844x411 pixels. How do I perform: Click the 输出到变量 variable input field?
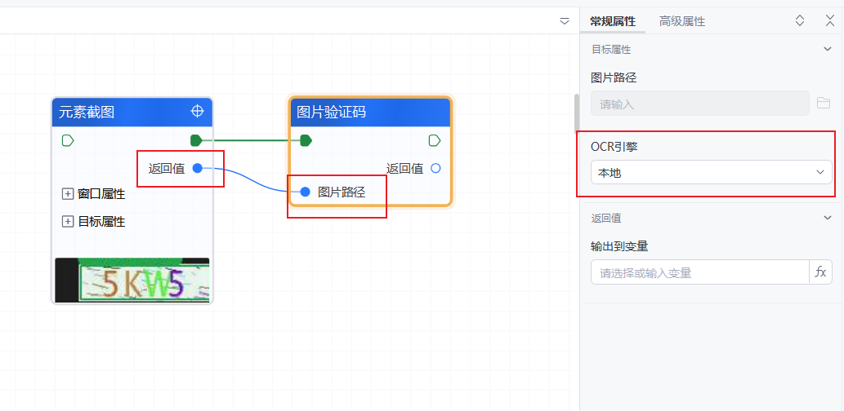tap(699, 272)
